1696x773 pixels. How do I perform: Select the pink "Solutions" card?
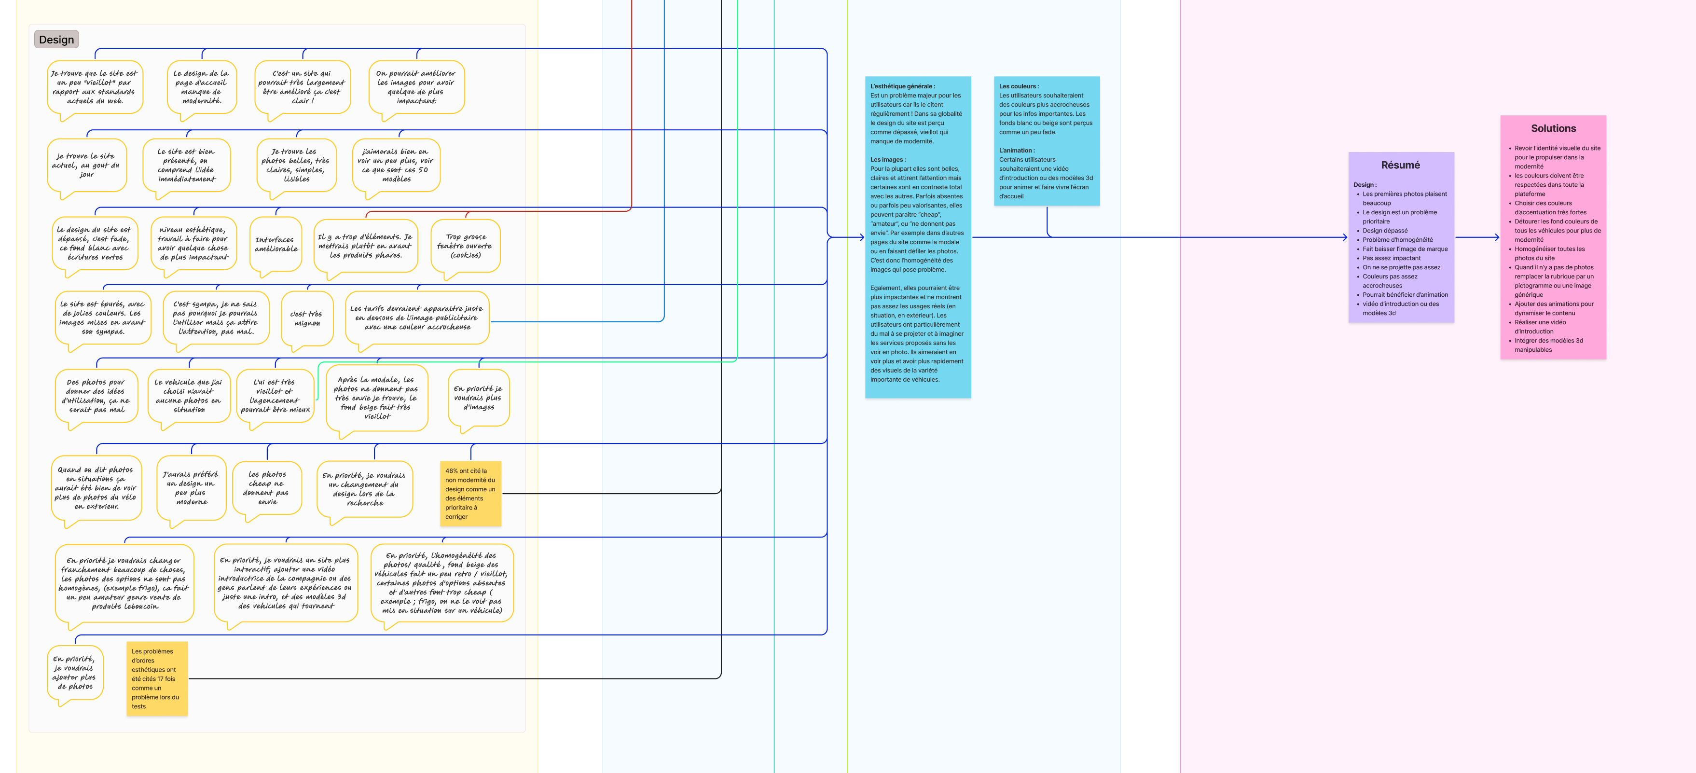coord(1553,237)
